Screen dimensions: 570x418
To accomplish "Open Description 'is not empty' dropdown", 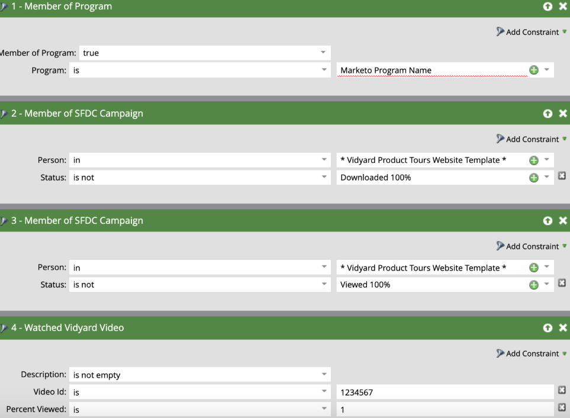I will [324, 374].
